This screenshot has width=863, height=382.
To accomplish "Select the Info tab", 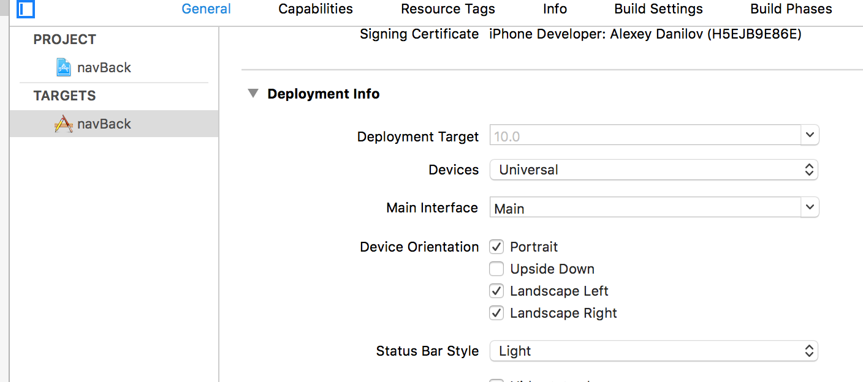I will point(555,9).
